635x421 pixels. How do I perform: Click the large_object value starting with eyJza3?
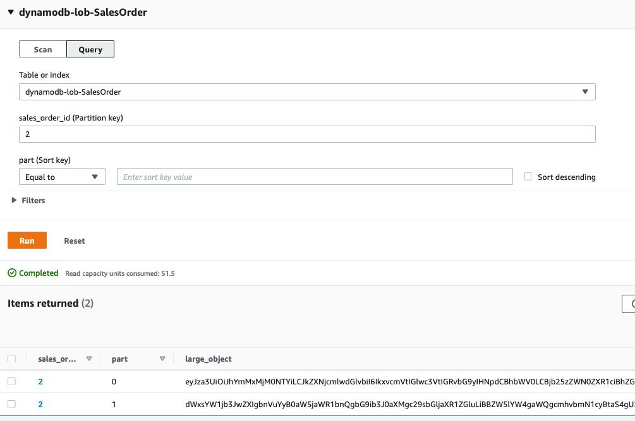coord(410,381)
